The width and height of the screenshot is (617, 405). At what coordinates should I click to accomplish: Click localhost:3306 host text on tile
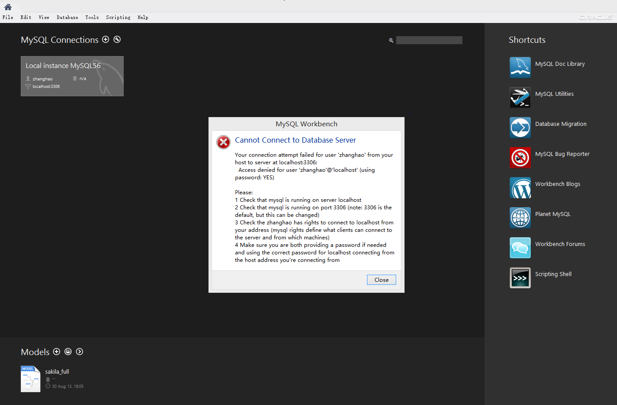[x=46, y=87]
